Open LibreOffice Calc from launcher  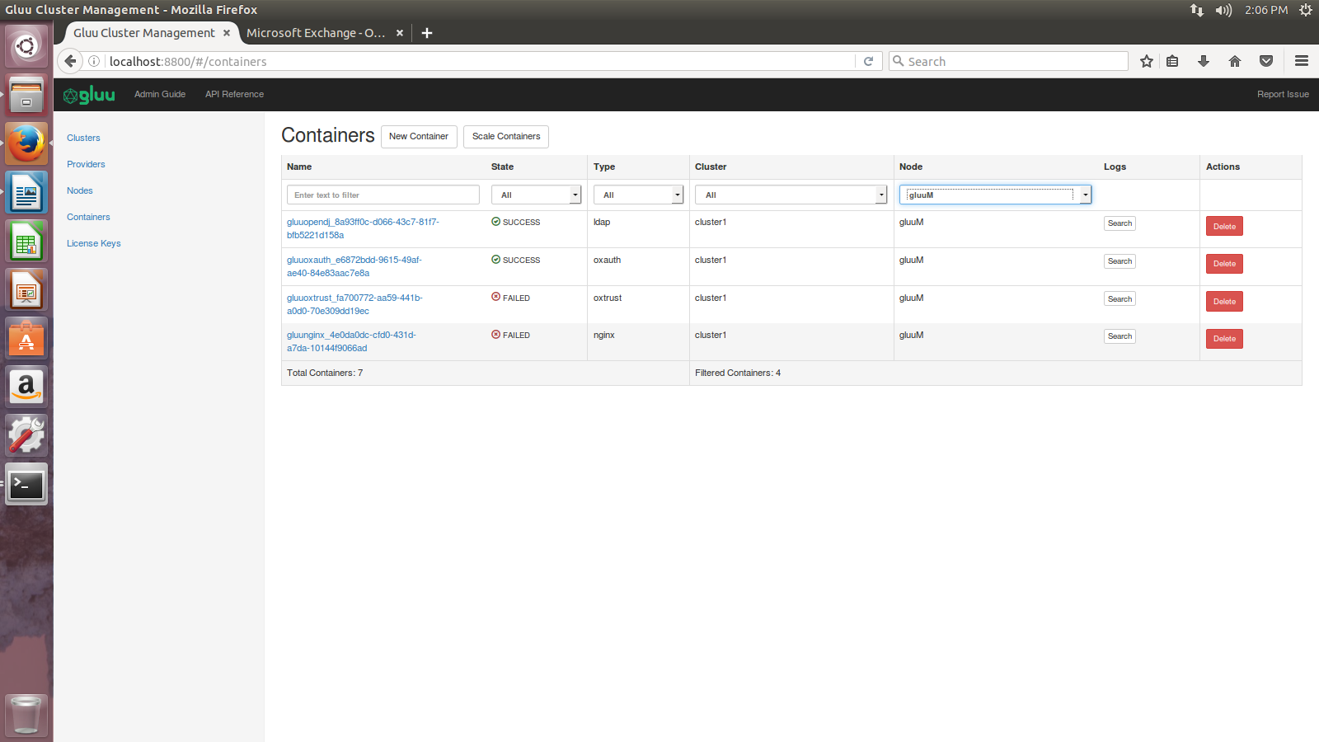26,242
